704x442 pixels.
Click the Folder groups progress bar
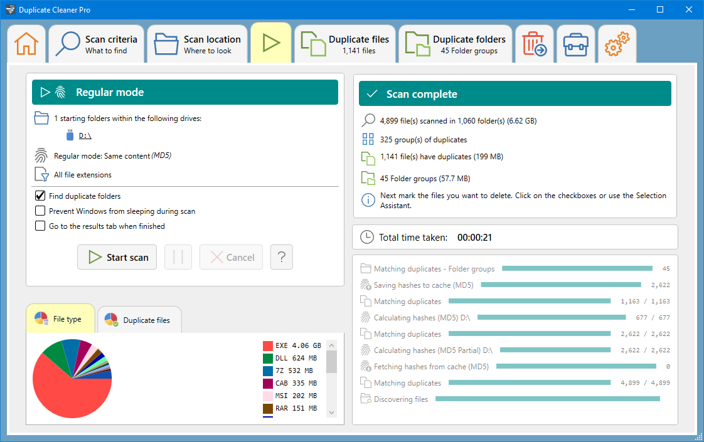577,268
